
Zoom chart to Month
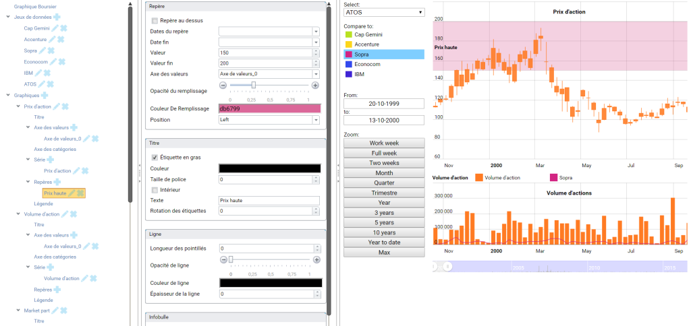tap(384, 173)
